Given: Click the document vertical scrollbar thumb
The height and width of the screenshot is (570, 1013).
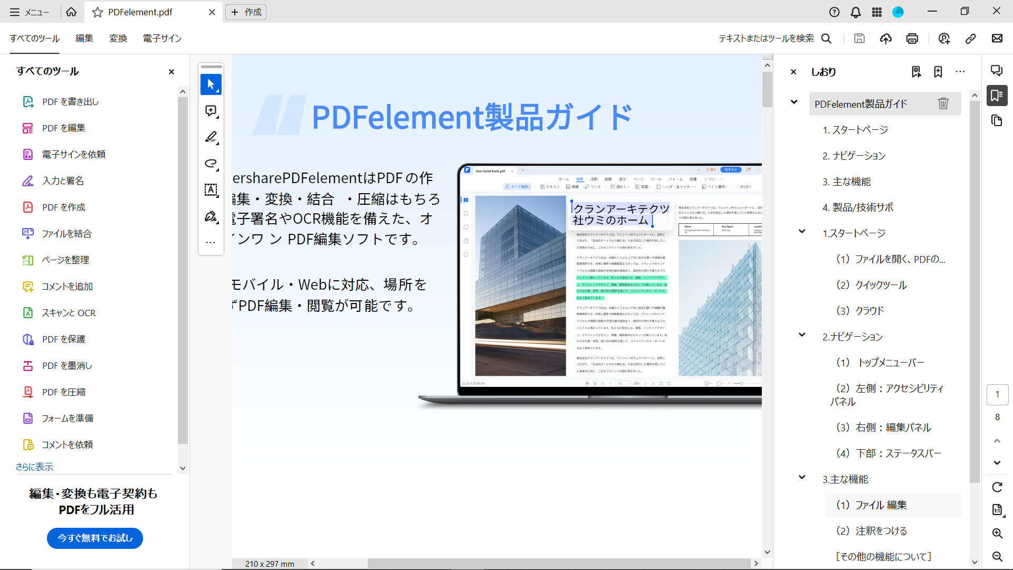Looking at the screenshot, I should 768,89.
